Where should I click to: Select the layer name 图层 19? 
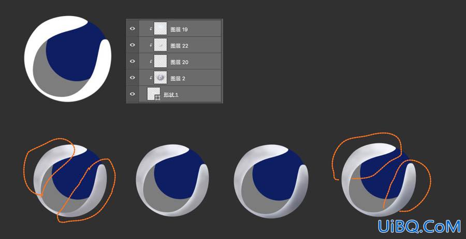click(179, 29)
